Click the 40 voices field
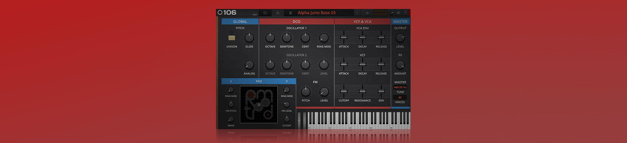The width and height of the screenshot is (627, 143). [400, 97]
